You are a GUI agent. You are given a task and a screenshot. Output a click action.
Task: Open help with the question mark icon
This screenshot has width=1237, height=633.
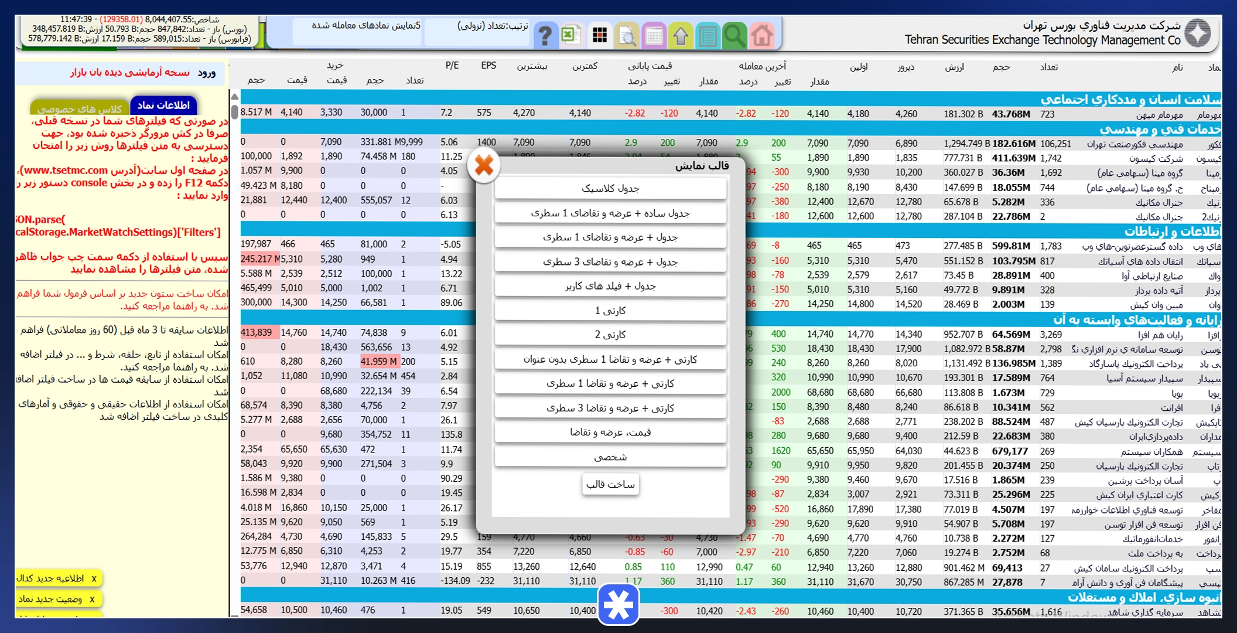[545, 36]
